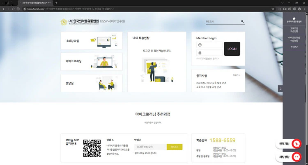The width and height of the screenshot is (308, 165).
Task: Click the home icon in right sidebar
Action: (x=295, y=17)
